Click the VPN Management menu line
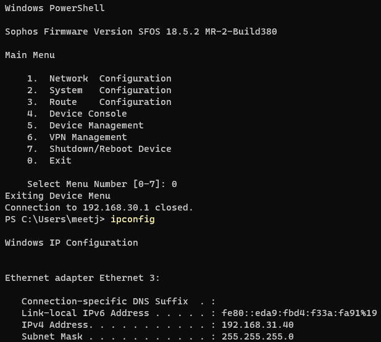 click(x=77, y=137)
